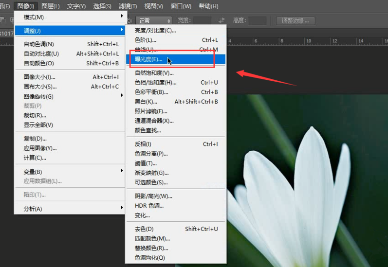Open the 文字 menu

76,6
